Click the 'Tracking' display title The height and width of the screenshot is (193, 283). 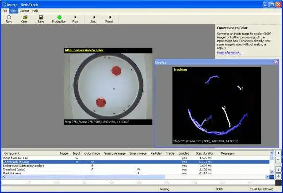click(x=180, y=69)
